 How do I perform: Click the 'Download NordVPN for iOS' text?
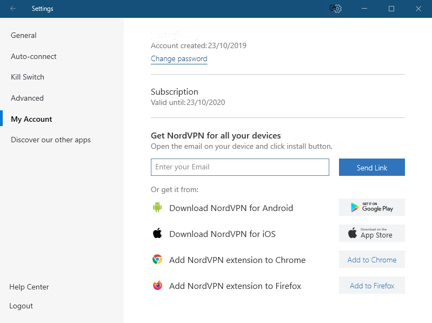222,234
